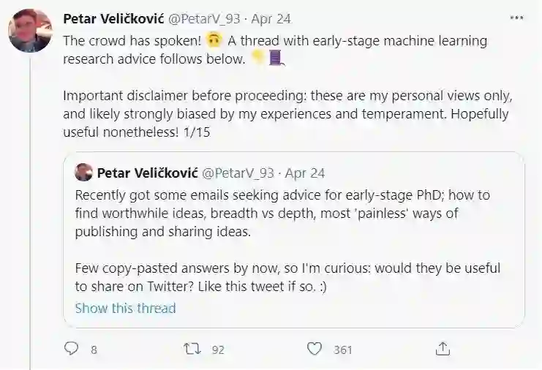This screenshot has height=370, width=542.
Task: Open the Apr 24 timestamp in quoted tweet
Action: click(x=305, y=173)
